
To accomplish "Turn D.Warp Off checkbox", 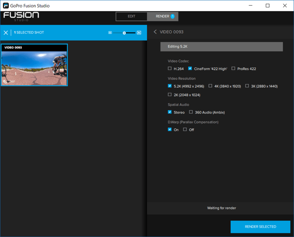I will point(185,129).
